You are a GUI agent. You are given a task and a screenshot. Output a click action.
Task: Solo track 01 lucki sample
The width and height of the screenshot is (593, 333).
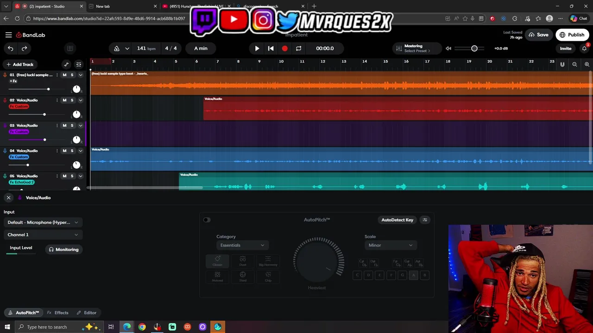(x=72, y=75)
